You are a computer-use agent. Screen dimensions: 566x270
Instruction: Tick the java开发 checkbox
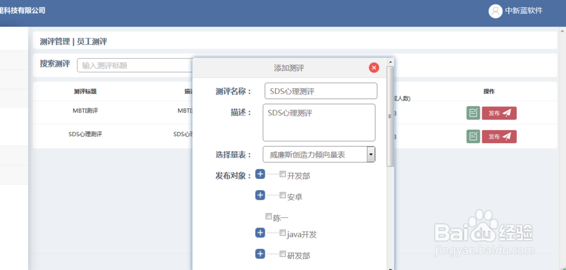click(x=282, y=233)
